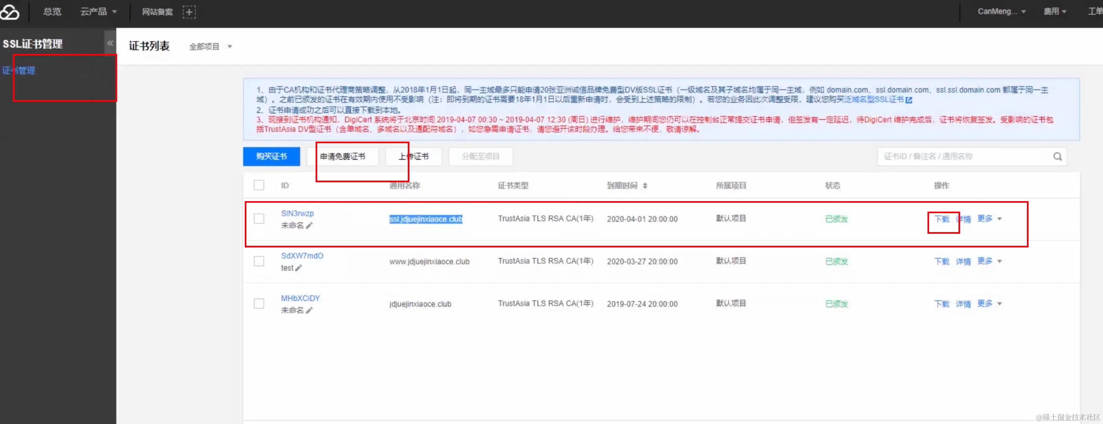Open the SdXW7mdO certificate ID link

tap(302, 255)
